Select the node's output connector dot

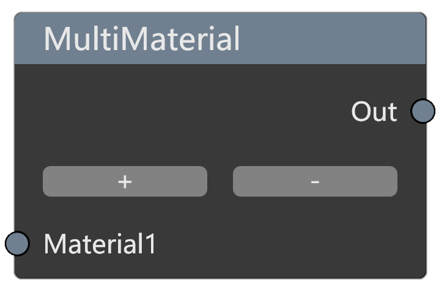tap(422, 111)
